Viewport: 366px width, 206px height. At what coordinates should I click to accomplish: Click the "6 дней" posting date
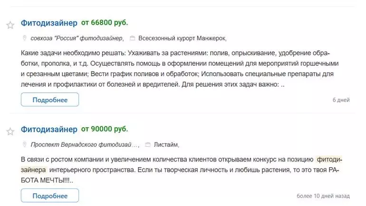[x=341, y=100]
